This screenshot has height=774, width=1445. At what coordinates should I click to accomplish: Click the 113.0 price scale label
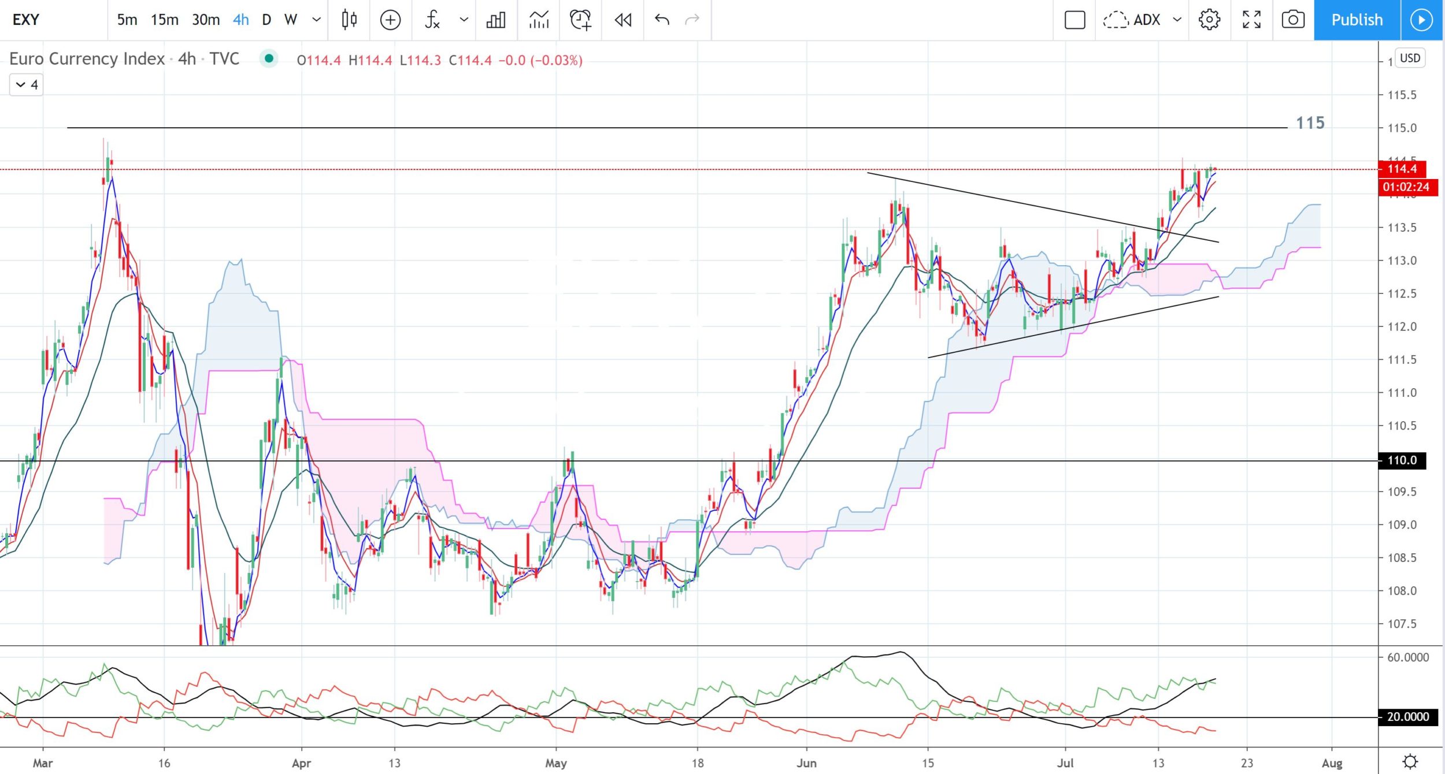tap(1402, 261)
